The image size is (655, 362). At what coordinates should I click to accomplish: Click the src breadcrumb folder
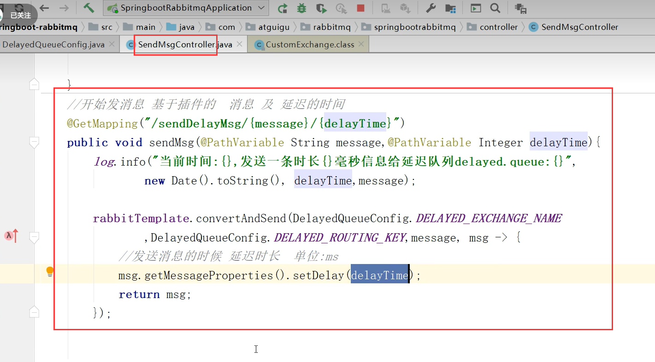(101, 27)
